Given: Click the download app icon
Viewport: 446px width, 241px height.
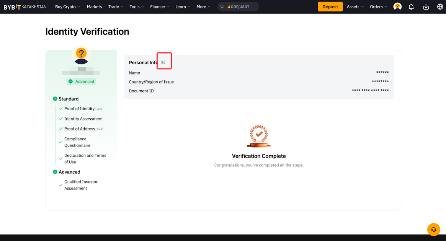Looking at the screenshot, I should click(426, 7).
